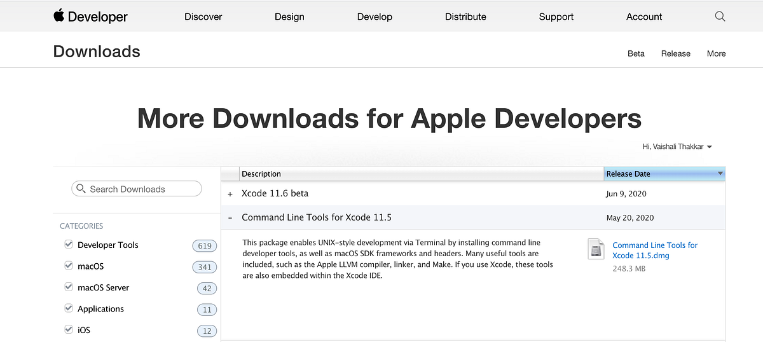This screenshot has width=763, height=342.
Task: Uncheck the macOS Server category
Action: (69, 287)
